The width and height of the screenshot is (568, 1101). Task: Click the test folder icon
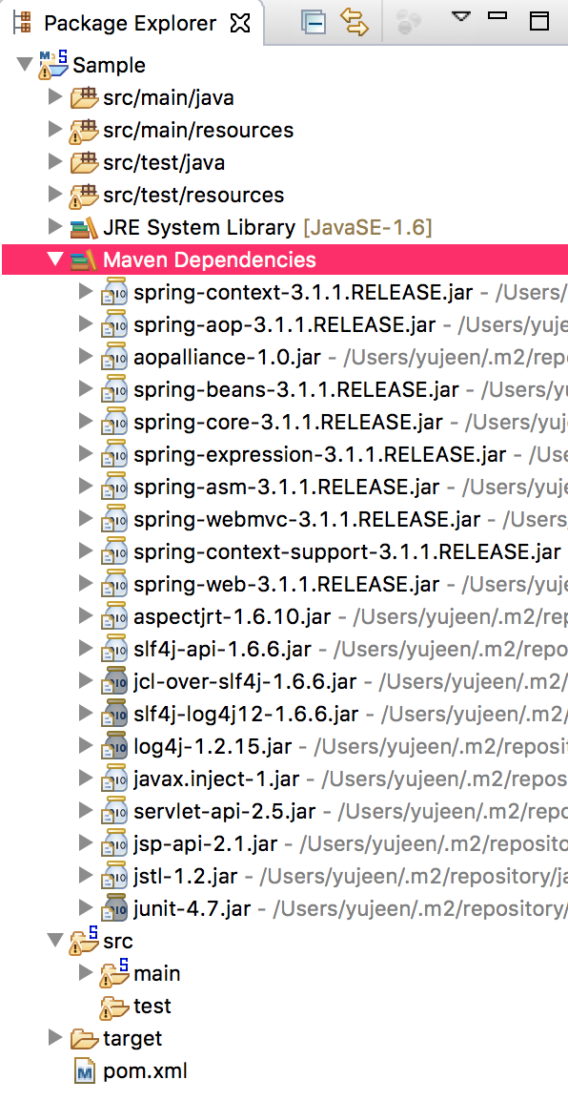[x=114, y=1007]
